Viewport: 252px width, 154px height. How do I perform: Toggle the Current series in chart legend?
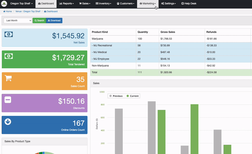133,96
